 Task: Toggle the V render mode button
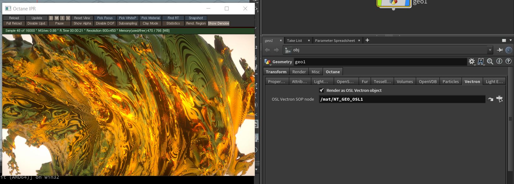pos(68,18)
